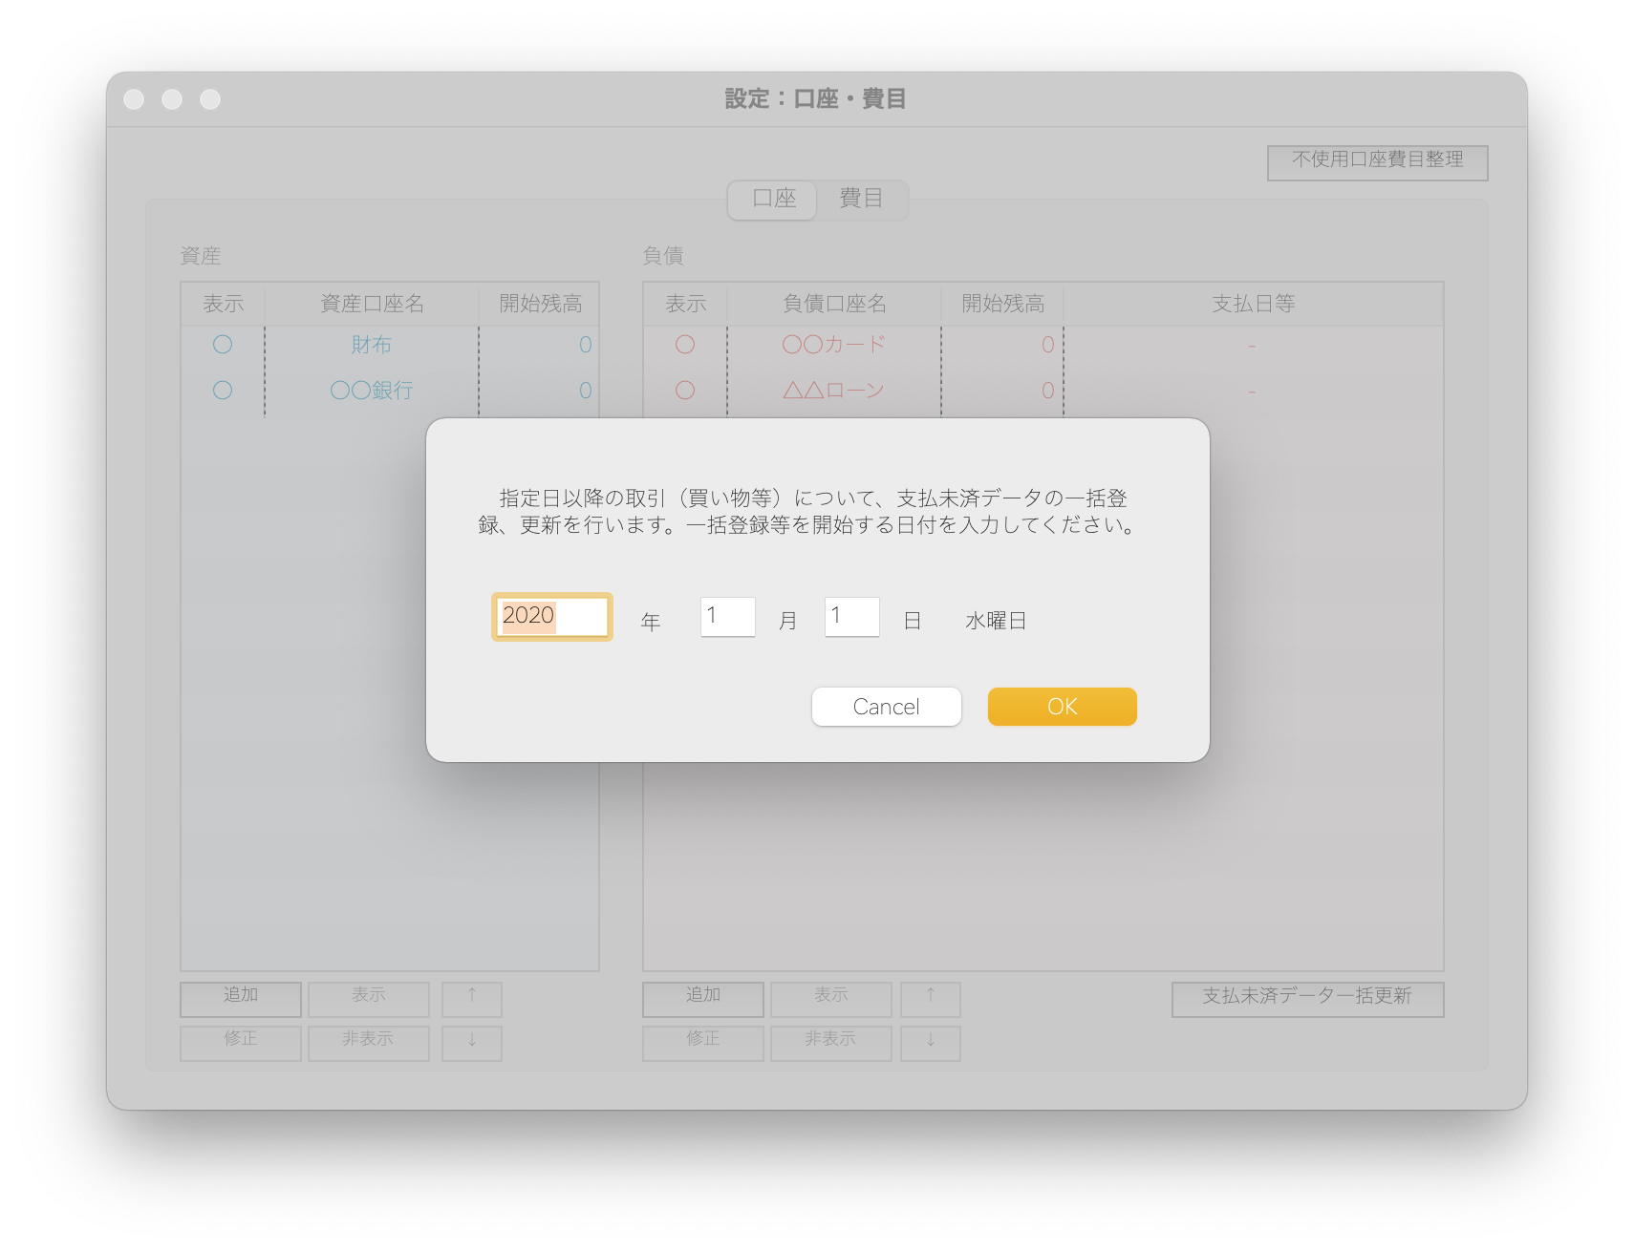Select the day input field before 日
Viewport: 1634px width, 1251px height.
852,617
